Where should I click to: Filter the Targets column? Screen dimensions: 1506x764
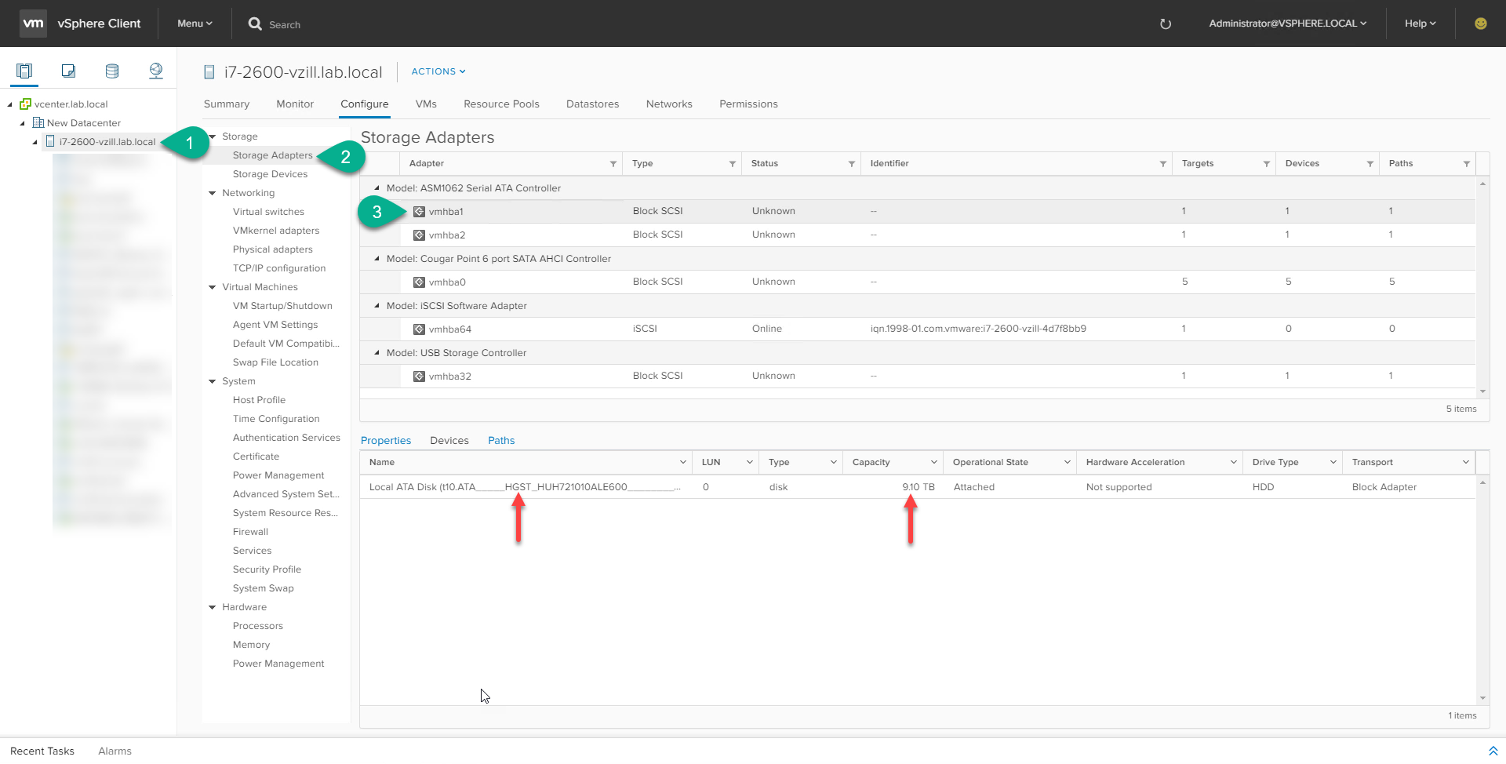[1267, 164]
